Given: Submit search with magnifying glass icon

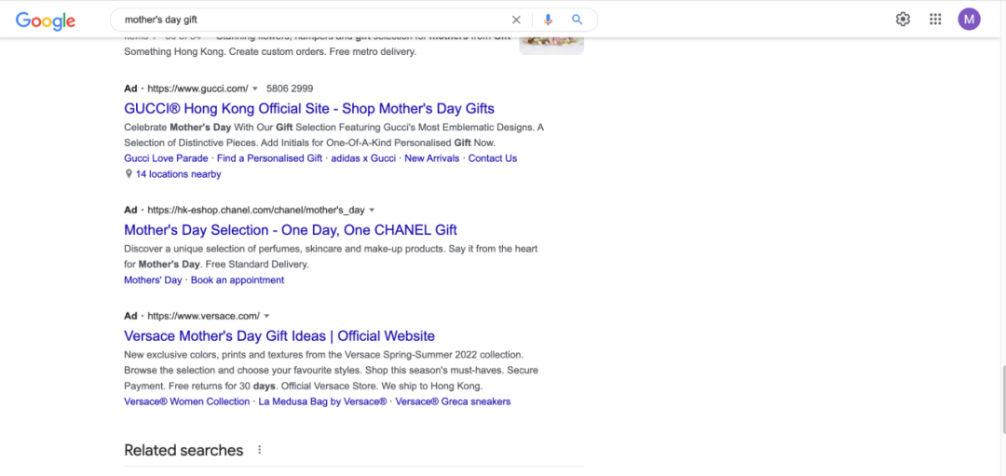Looking at the screenshot, I should (x=578, y=20).
